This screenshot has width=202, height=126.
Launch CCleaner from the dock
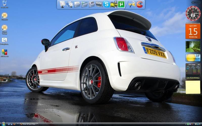tap(140, 4)
